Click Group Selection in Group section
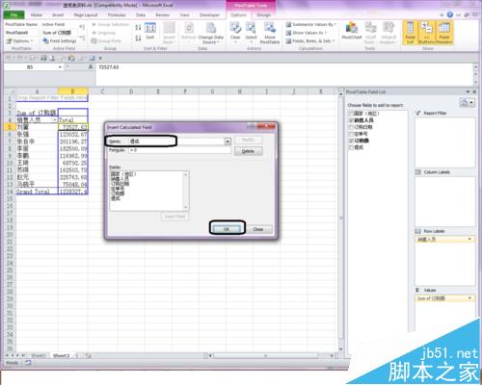The height and width of the screenshot is (386, 482). [x=111, y=24]
